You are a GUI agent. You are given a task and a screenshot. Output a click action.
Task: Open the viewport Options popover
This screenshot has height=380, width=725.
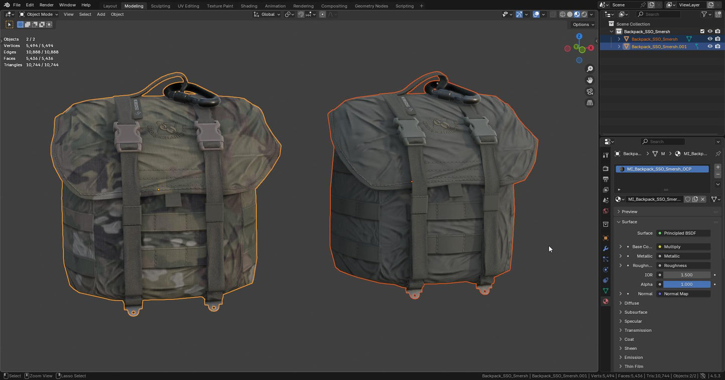tap(583, 25)
